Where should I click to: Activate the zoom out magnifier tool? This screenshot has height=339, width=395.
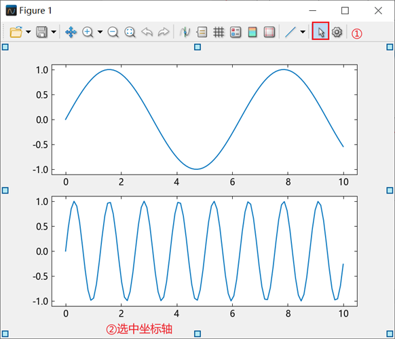click(113, 33)
